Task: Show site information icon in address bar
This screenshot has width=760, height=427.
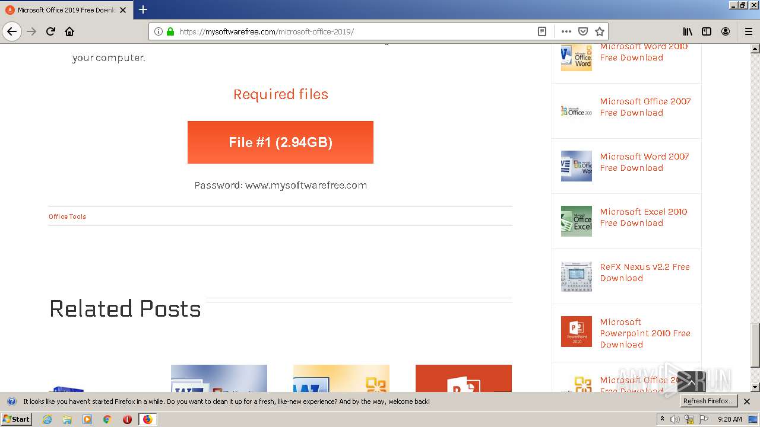Action: point(159,31)
